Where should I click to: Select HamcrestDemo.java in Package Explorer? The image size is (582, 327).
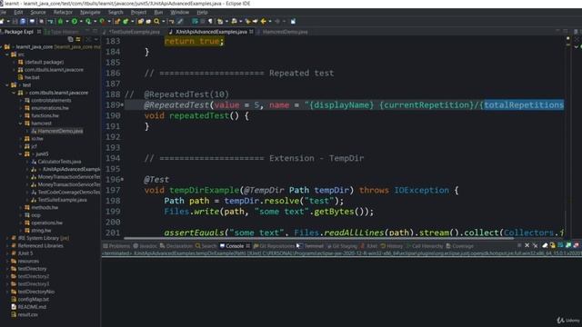point(60,131)
